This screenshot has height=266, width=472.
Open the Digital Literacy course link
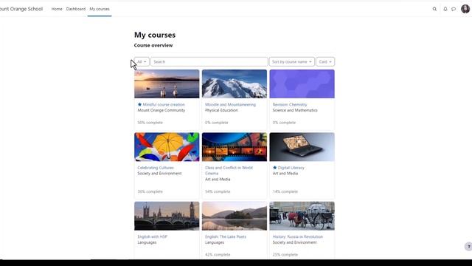[291, 168]
